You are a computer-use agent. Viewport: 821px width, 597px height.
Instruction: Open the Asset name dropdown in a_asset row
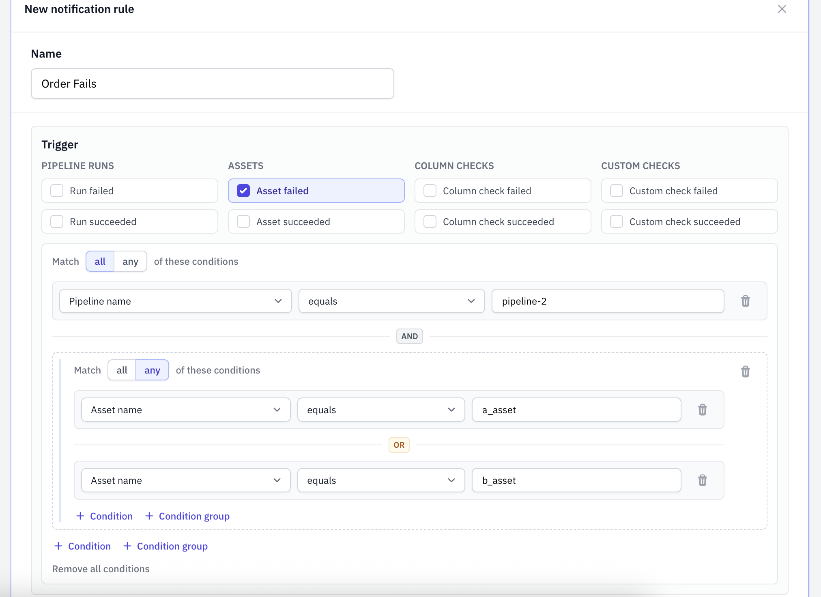pos(186,410)
